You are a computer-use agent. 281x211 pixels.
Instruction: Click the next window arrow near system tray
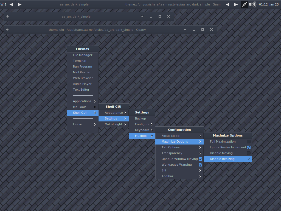[236, 4]
